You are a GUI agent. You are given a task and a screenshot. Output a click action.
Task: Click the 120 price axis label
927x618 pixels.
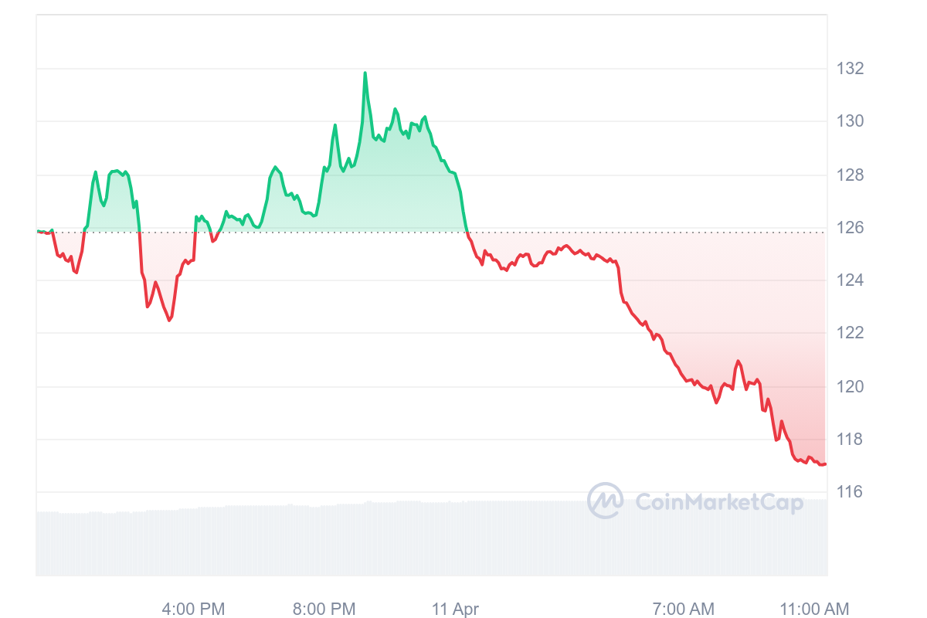point(850,386)
